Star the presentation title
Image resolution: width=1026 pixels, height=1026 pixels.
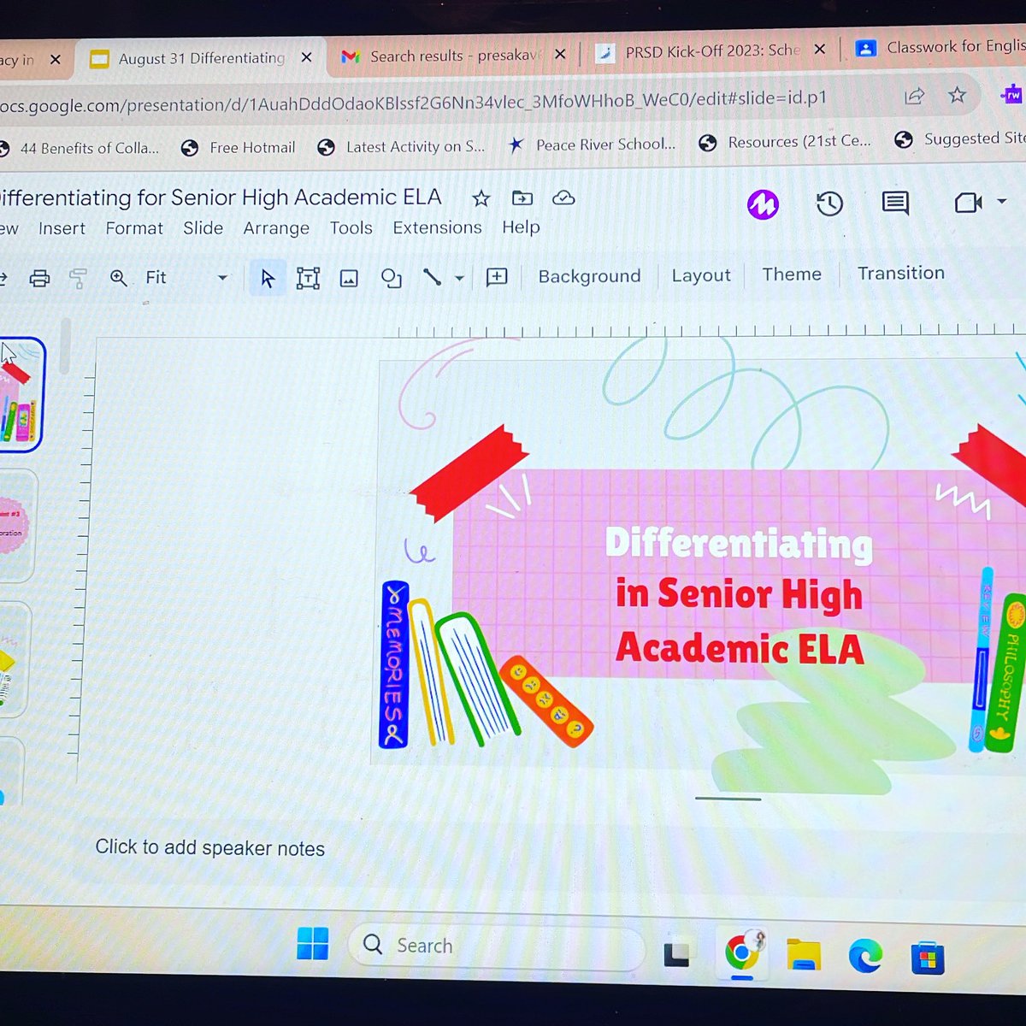click(x=481, y=198)
